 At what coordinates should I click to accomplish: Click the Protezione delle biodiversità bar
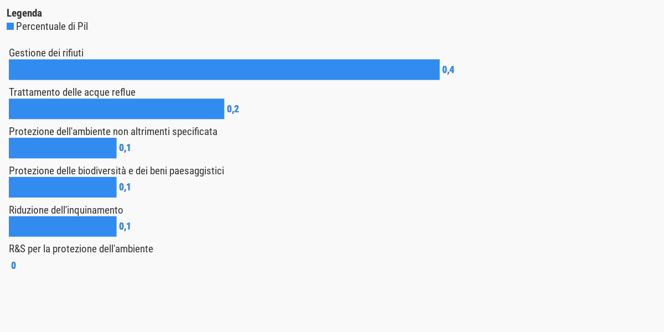(x=63, y=187)
